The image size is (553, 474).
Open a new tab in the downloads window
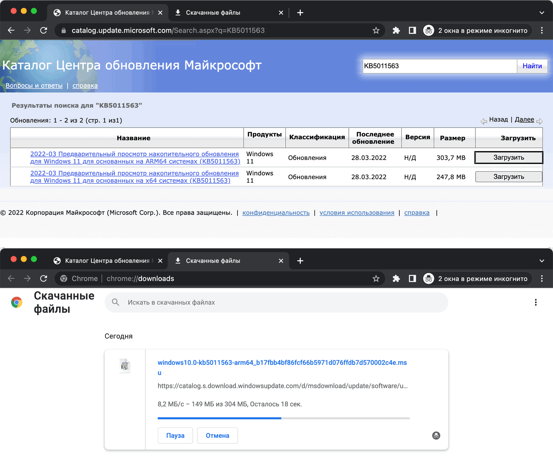(x=300, y=261)
